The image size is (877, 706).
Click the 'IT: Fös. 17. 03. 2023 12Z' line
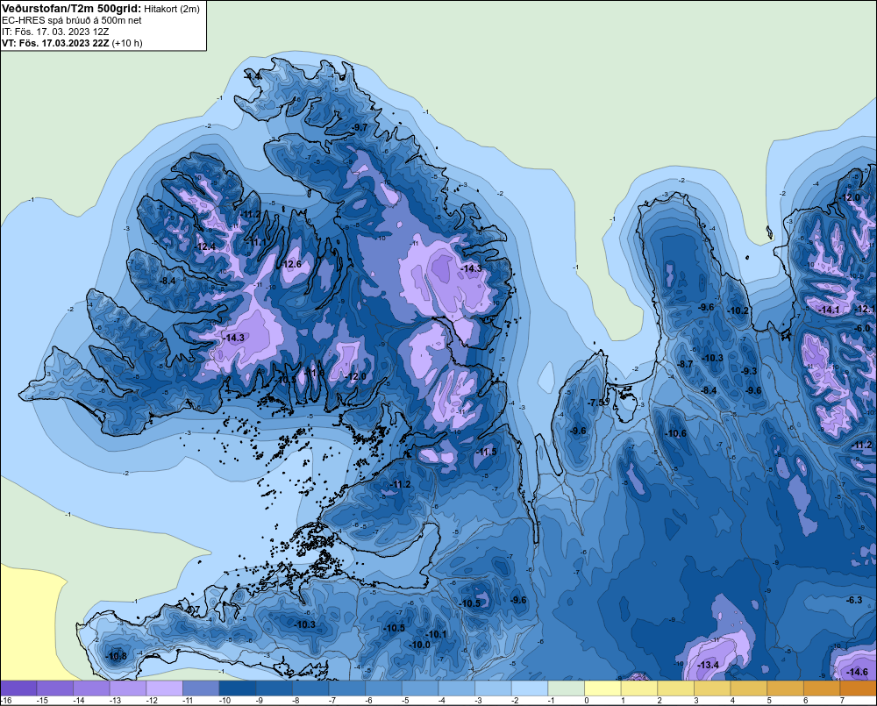(55, 32)
